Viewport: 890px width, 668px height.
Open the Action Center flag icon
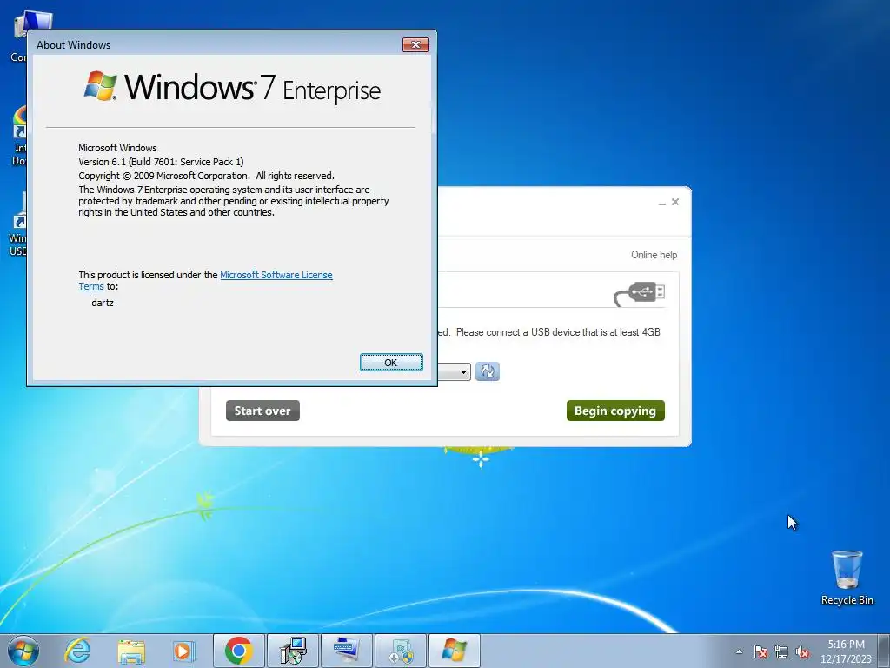(x=760, y=651)
